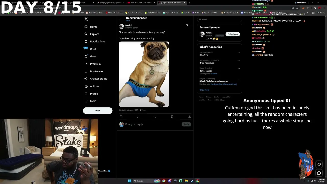This screenshot has height=184, width=327.
Task: Open options for #BeckyTodsBrandAmbassador trend
Action: [239, 79]
